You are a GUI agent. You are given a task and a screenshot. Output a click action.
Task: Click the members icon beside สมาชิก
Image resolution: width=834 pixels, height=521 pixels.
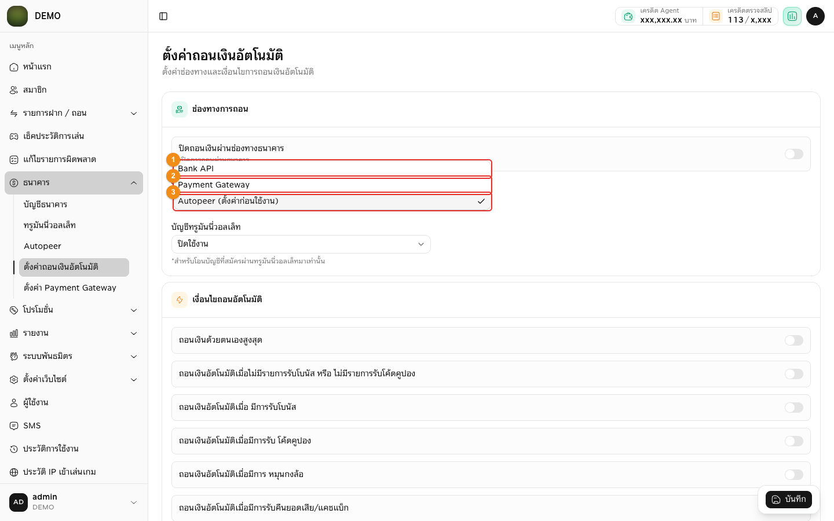(x=14, y=90)
